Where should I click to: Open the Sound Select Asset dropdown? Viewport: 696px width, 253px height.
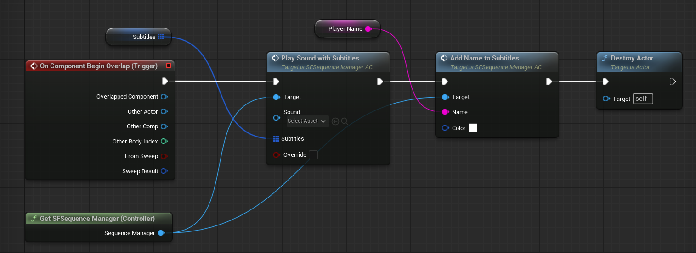(307, 121)
